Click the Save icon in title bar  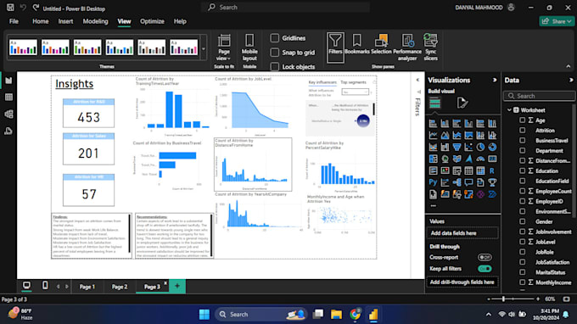click(x=10, y=8)
